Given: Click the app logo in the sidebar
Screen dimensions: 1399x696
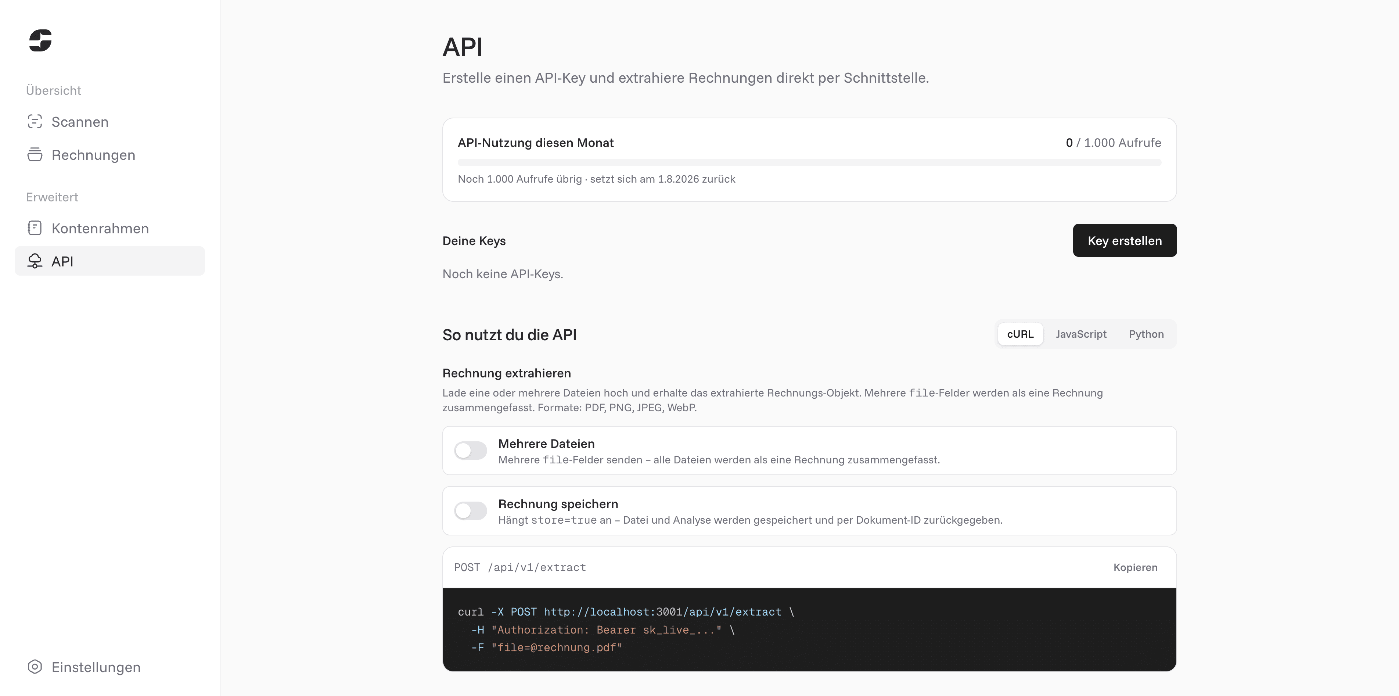Looking at the screenshot, I should tap(40, 40).
